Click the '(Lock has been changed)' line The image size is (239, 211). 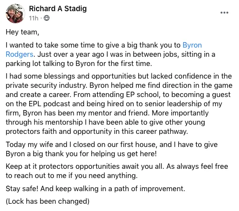pyautogui.click(x=48, y=201)
